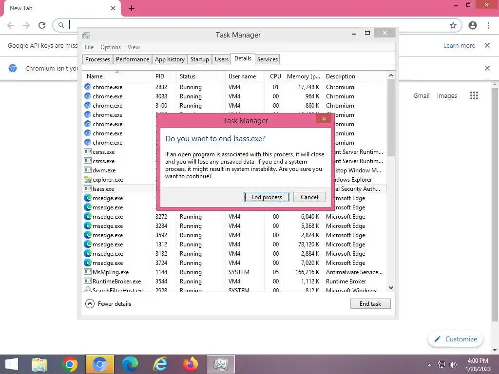
Task: Select chrome.exe row with PID 2832
Action: pyautogui.click(x=234, y=87)
